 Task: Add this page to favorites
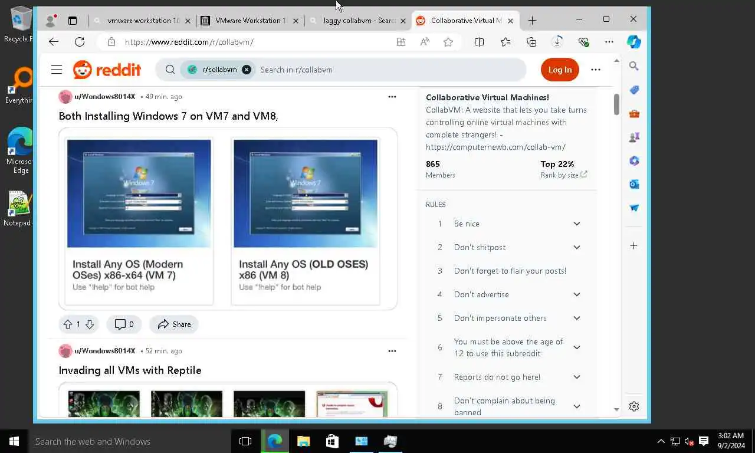[x=448, y=42]
